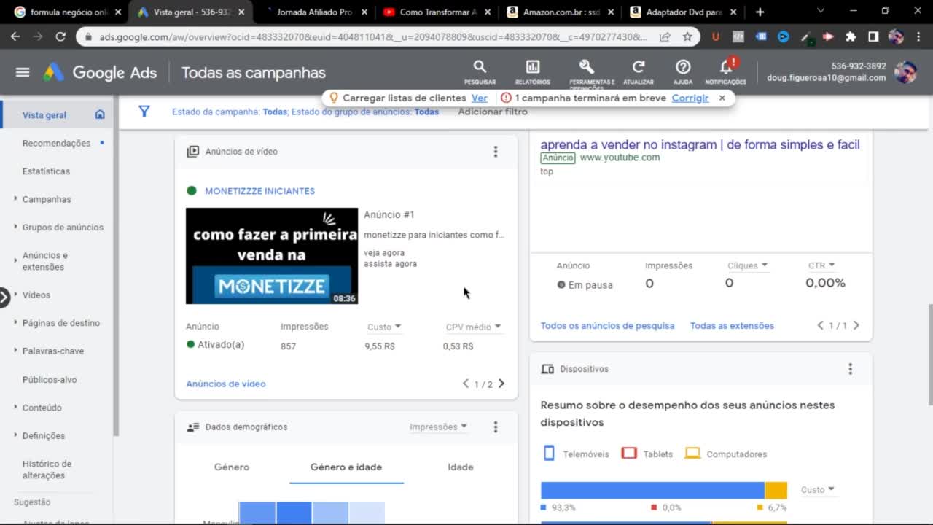Screen dimensions: 933x525
Task: Open the Pesquisar search tool
Action: pyautogui.click(x=480, y=72)
